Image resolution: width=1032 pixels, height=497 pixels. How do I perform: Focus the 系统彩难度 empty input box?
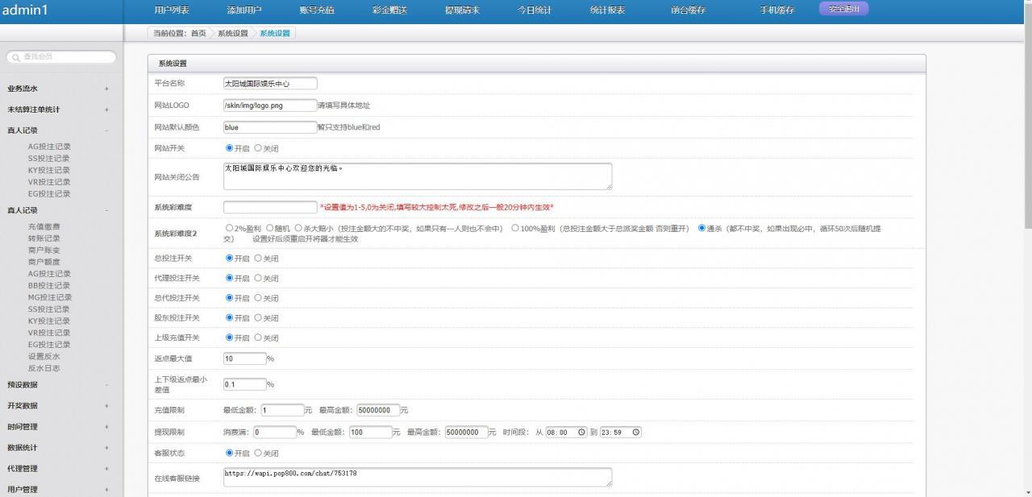270,207
